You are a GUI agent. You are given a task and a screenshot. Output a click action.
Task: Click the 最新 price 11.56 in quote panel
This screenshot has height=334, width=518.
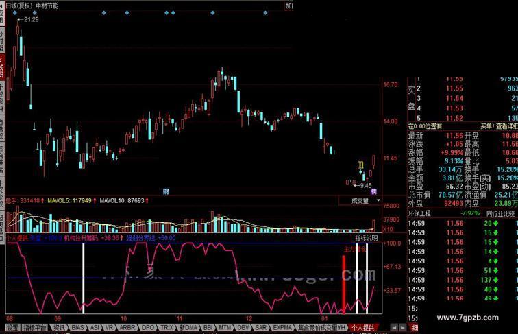[x=454, y=136]
